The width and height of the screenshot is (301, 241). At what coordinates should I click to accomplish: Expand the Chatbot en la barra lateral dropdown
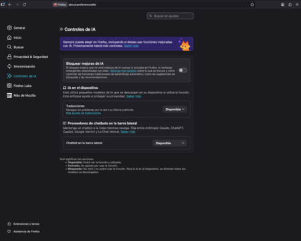170,143
